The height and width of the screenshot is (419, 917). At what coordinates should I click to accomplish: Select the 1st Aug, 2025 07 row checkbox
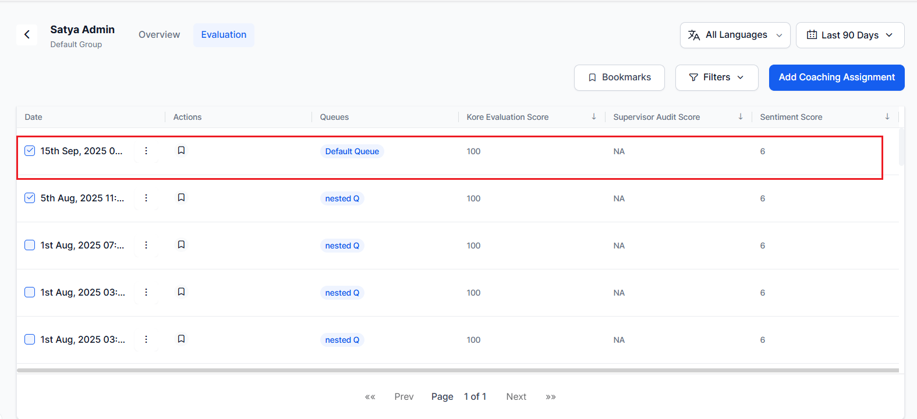30,245
